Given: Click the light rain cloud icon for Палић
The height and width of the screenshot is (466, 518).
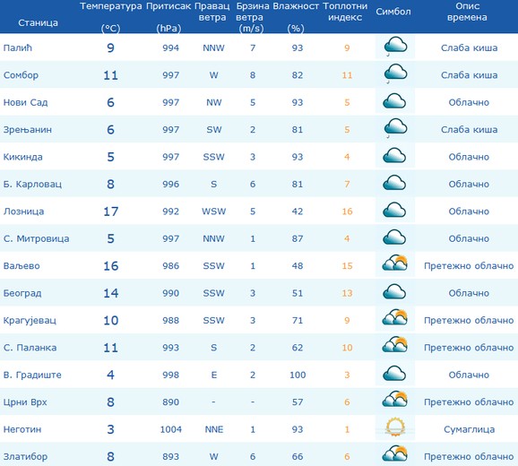Looking at the screenshot, I should coord(395,47).
